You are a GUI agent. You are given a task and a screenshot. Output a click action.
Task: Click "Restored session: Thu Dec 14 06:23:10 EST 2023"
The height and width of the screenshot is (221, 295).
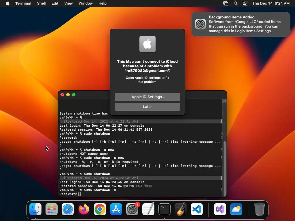click(x=106, y=186)
